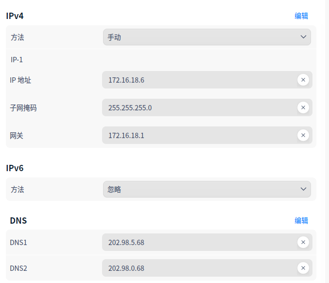Clear the DNS2 202.98.0.68 field
The width and height of the screenshot is (329, 283).
pos(303,268)
